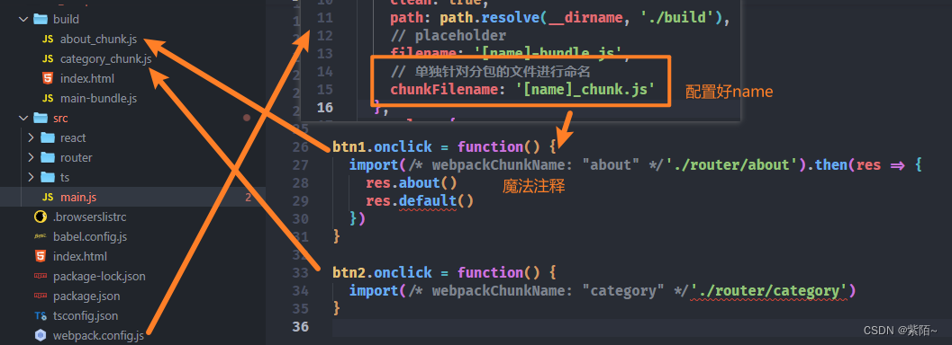The image size is (952, 345).
Task: Open babel.config.js file
Action: click(90, 236)
